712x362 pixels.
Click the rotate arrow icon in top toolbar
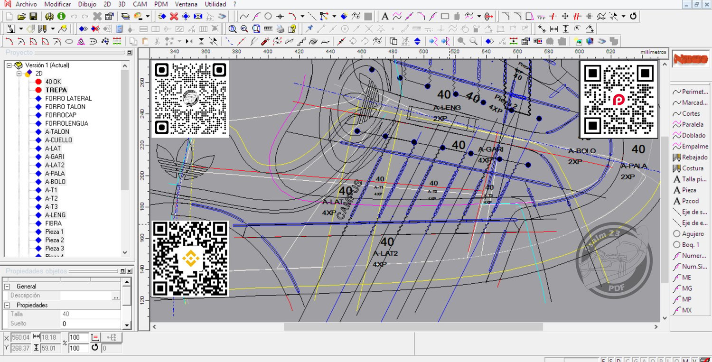(633, 16)
